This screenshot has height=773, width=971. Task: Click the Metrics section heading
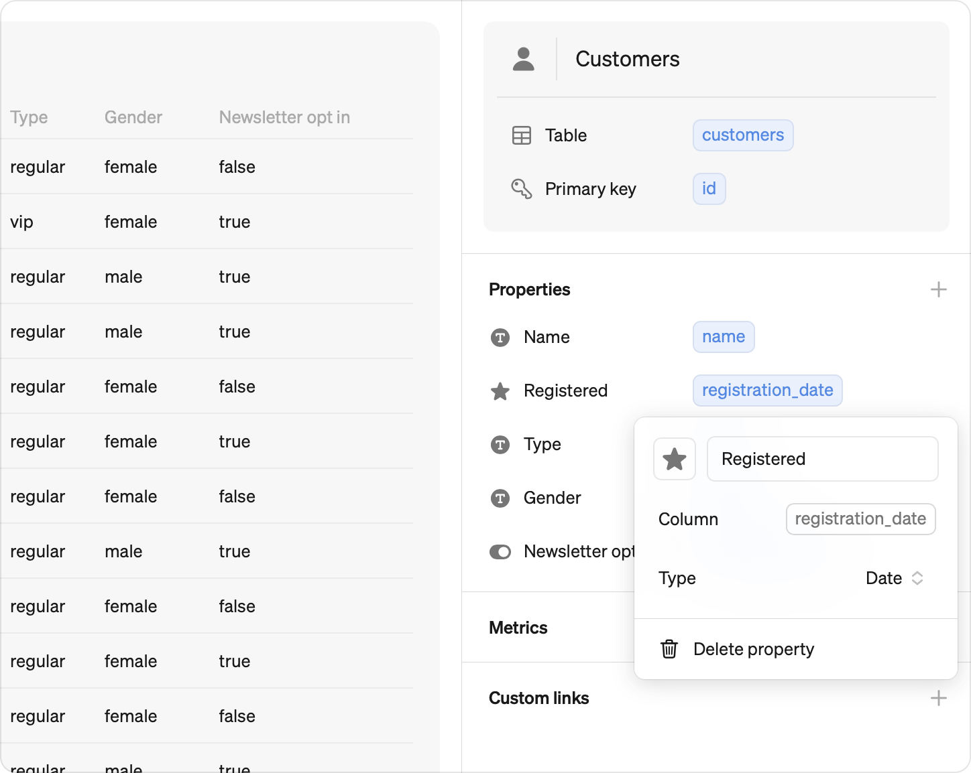point(518,628)
